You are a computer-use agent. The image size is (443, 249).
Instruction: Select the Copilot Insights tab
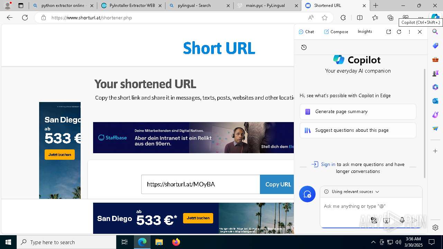pyautogui.click(x=365, y=31)
